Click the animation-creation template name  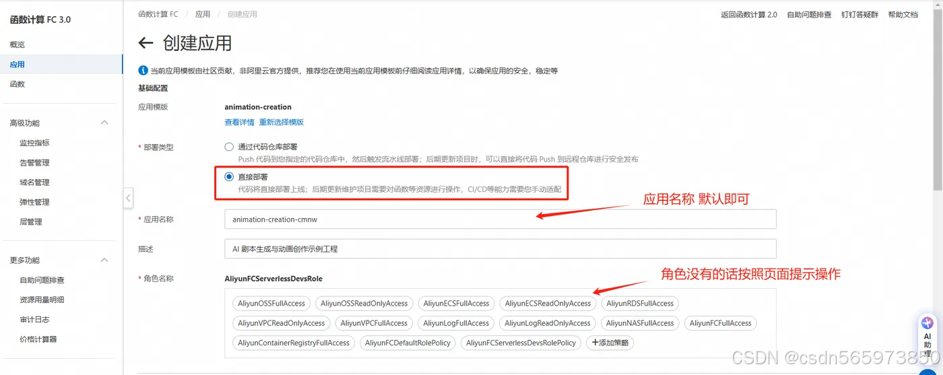pos(258,106)
